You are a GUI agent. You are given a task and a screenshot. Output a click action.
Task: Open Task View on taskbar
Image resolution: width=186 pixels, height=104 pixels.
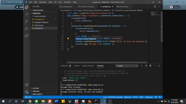click(x=23, y=101)
